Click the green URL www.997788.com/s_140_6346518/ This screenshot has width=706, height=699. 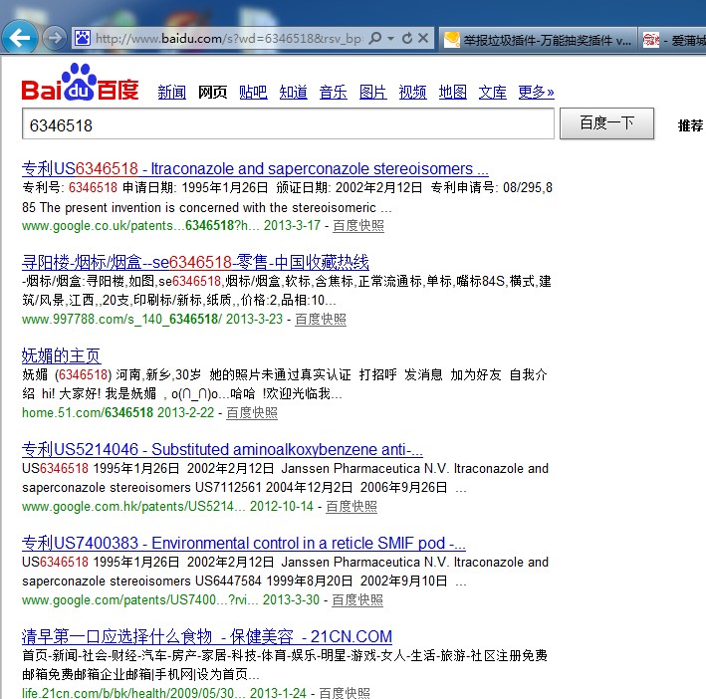pyautogui.click(x=121, y=319)
